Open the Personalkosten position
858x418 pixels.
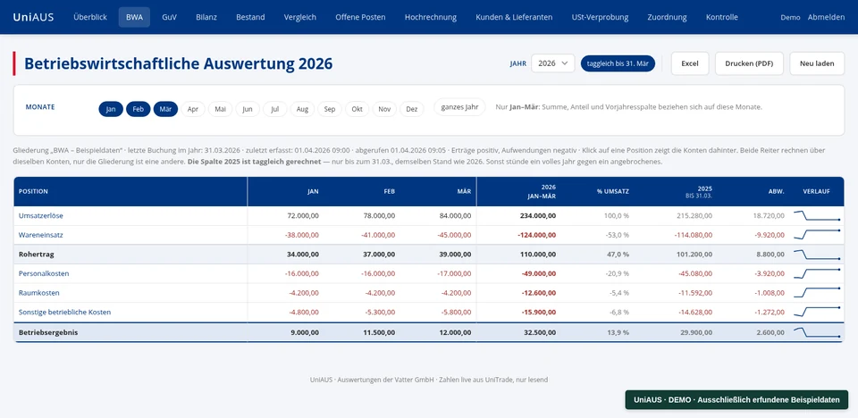[x=44, y=273]
